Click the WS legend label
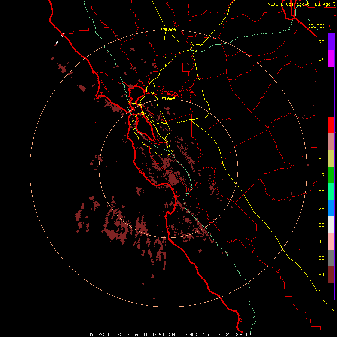This screenshot has height=337, width=337. tap(321, 209)
